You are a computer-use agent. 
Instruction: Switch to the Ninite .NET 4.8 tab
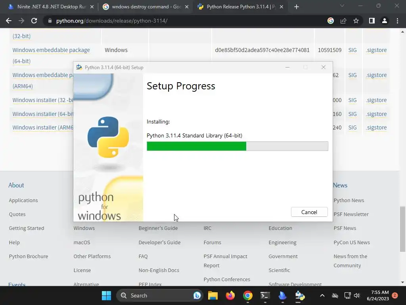tap(51, 7)
